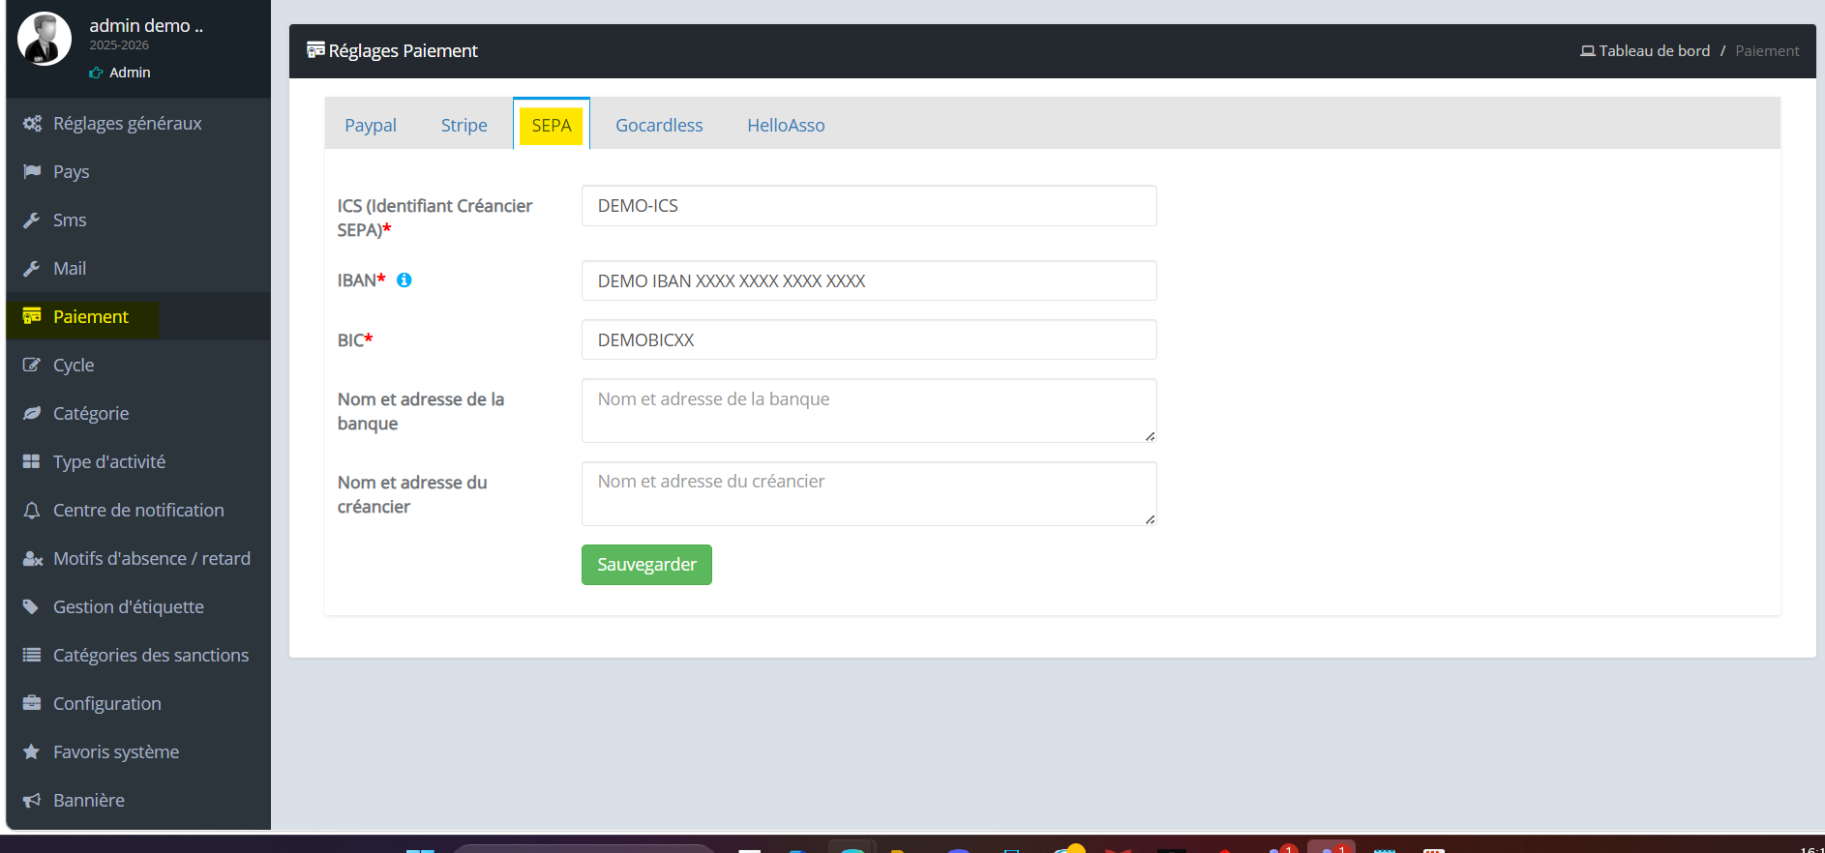This screenshot has width=1825, height=853.
Task: Click the Configuration briefcase icon
Action: [32, 703]
